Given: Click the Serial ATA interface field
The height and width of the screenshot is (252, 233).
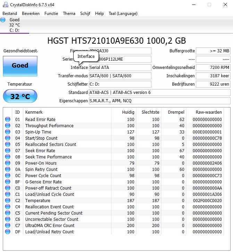Looking at the screenshot, I should click(120, 68).
